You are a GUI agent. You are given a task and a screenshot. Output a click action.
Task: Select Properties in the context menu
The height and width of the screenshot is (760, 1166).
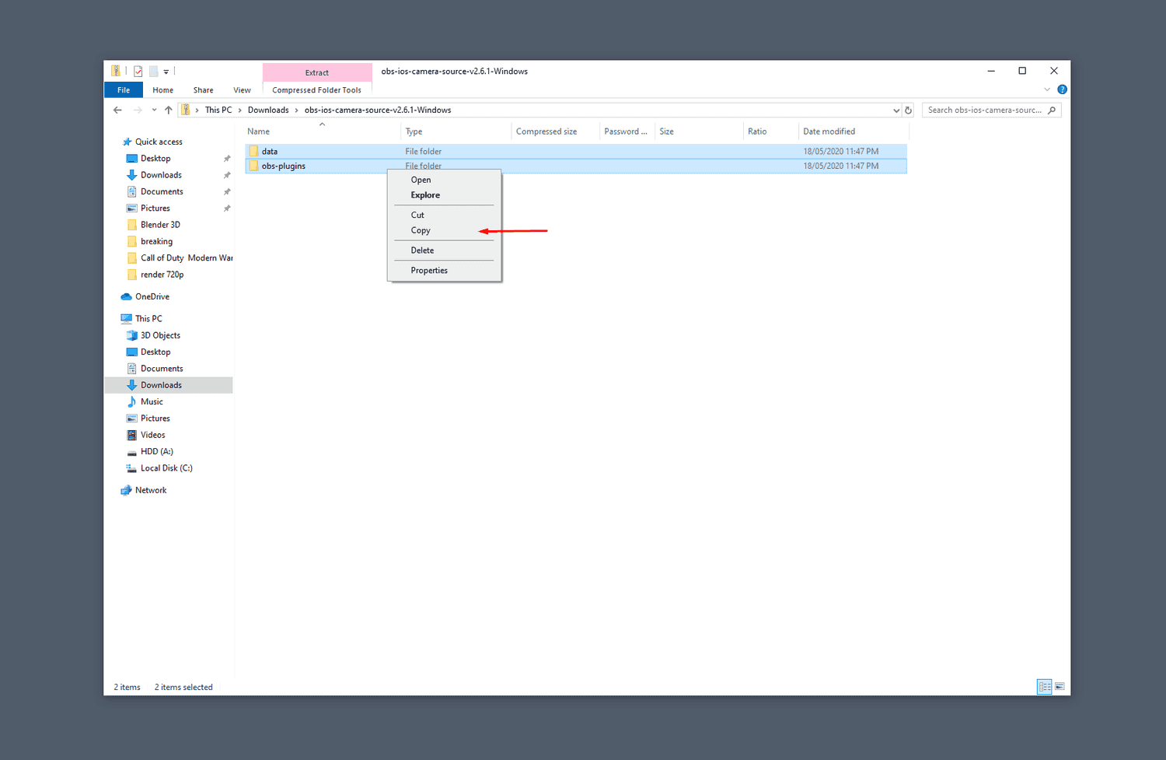click(429, 271)
